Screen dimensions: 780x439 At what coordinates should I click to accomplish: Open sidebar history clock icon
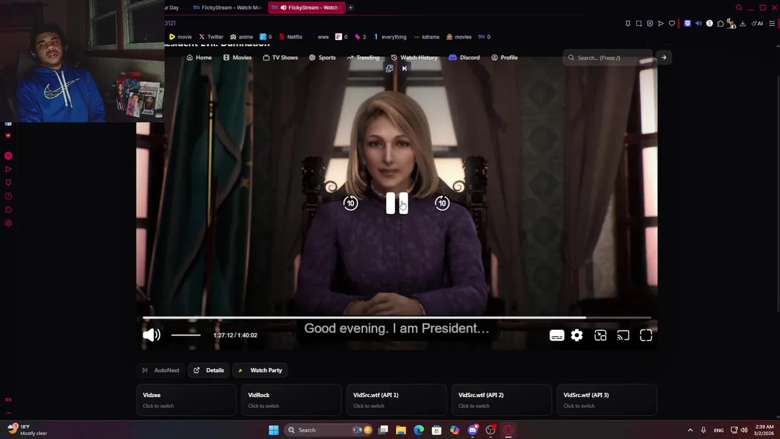(8, 196)
